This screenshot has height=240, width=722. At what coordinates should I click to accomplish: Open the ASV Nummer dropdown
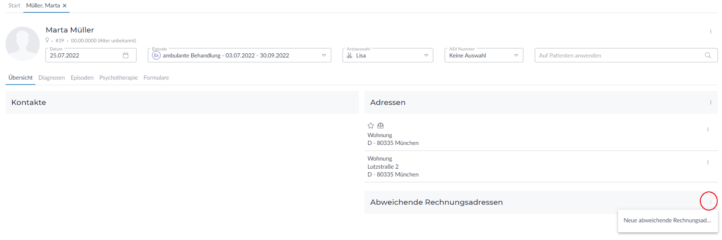tap(516, 55)
